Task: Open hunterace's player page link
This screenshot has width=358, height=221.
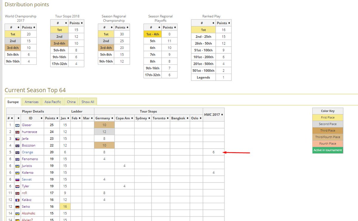Action: tap(29, 132)
